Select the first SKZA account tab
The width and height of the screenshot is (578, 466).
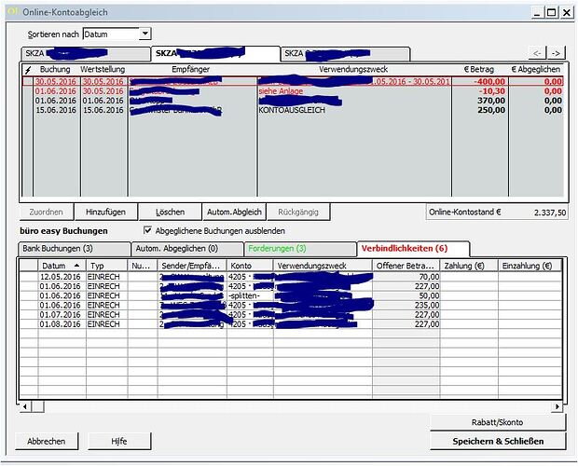[x=86, y=53]
